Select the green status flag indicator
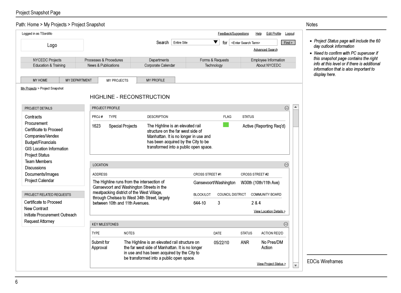Screen dimensions: 401x293 (x=226, y=125)
